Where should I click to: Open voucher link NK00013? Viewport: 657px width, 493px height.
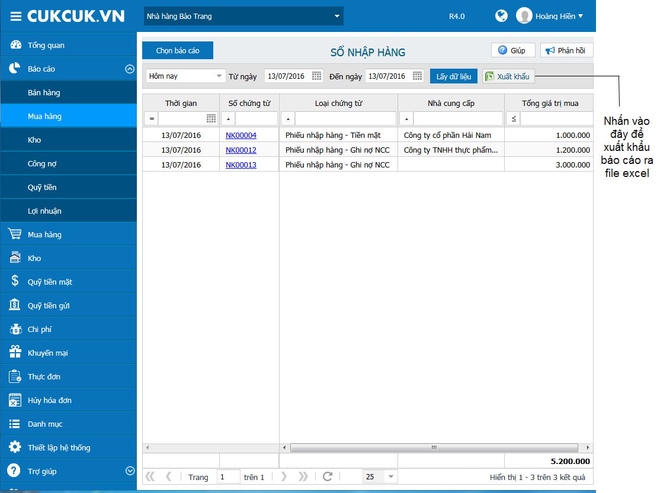coord(241,165)
